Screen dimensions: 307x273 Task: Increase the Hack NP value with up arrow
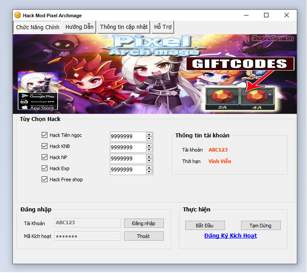(x=149, y=157)
